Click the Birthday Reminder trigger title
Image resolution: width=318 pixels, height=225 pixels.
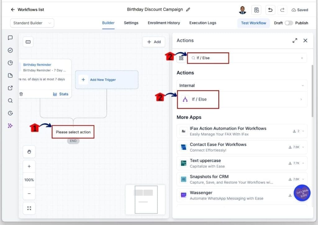[x=37, y=65]
